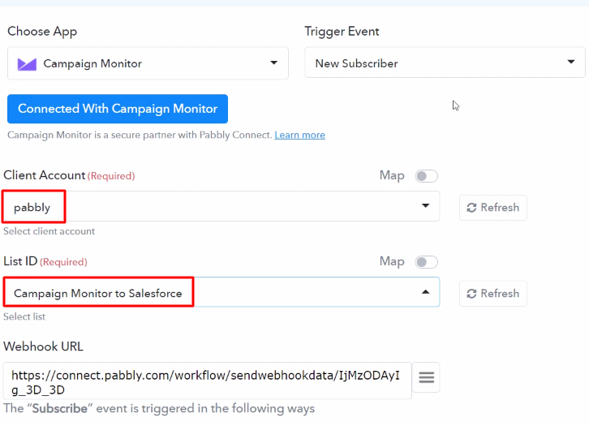Click the 'List ID' label text
Screen dimensions: 589x426
20,261
